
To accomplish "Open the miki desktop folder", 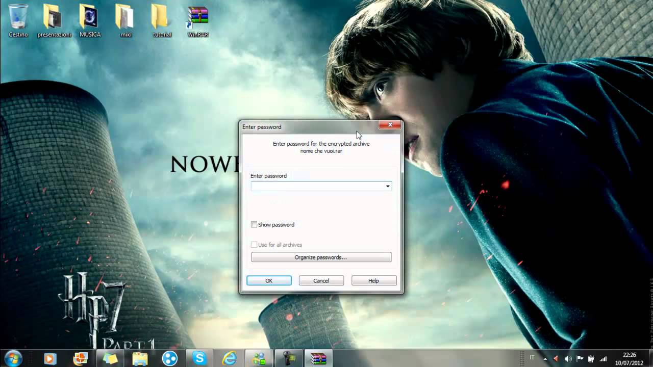I will [x=125, y=20].
